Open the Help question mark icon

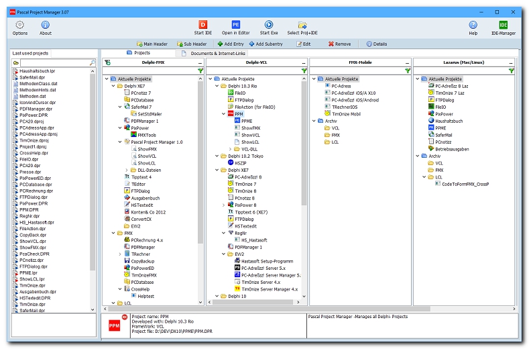click(473, 25)
